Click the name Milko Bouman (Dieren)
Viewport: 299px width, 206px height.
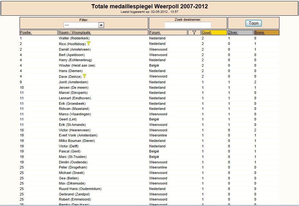click(x=77, y=141)
